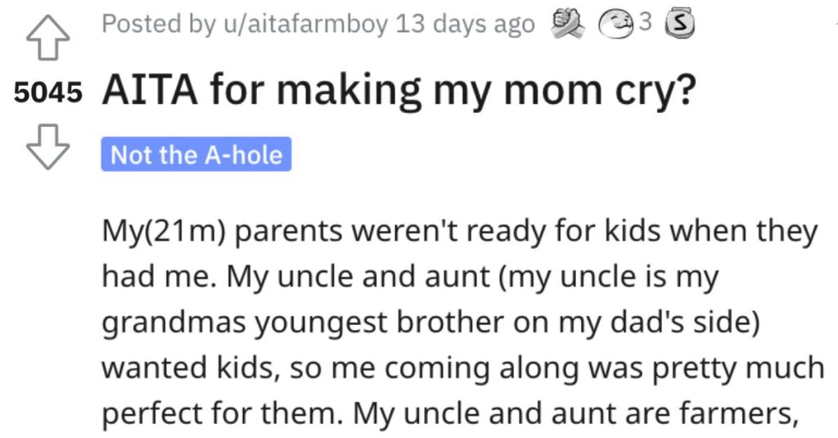Open the post title AITA for making my mom cry?
The width and height of the screenshot is (838, 438).
click(399, 89)
